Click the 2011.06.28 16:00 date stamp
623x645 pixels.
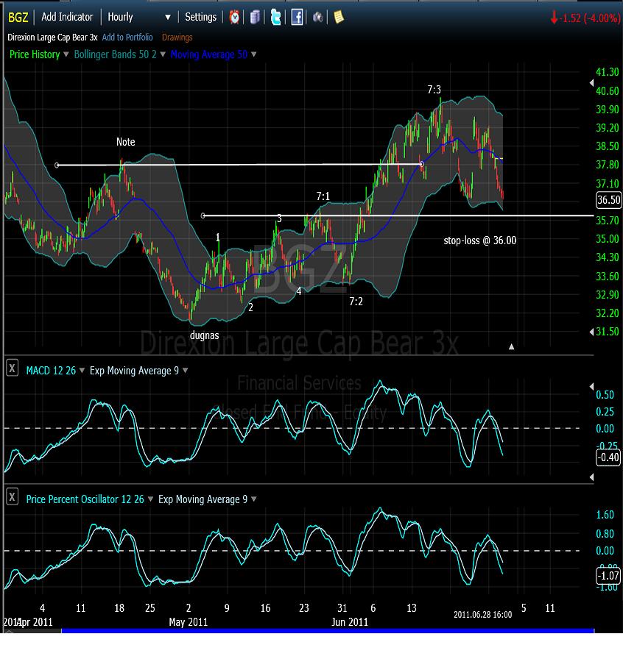pyautogui.click(x=482, y=615)
